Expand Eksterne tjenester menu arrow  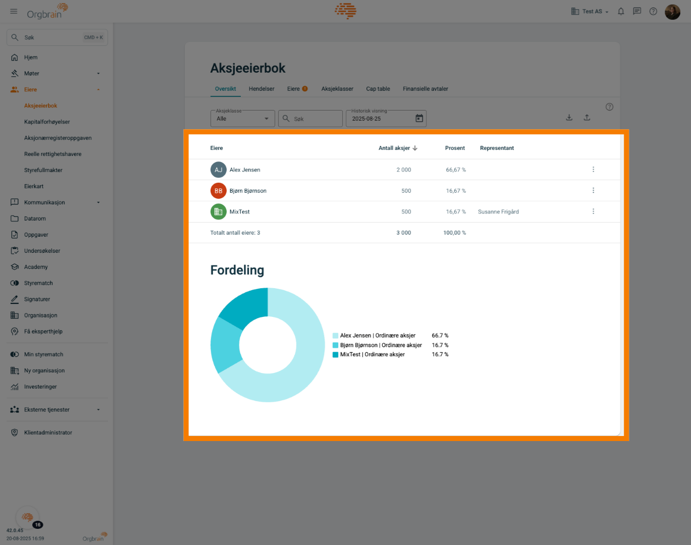click(x=98, y=410)
